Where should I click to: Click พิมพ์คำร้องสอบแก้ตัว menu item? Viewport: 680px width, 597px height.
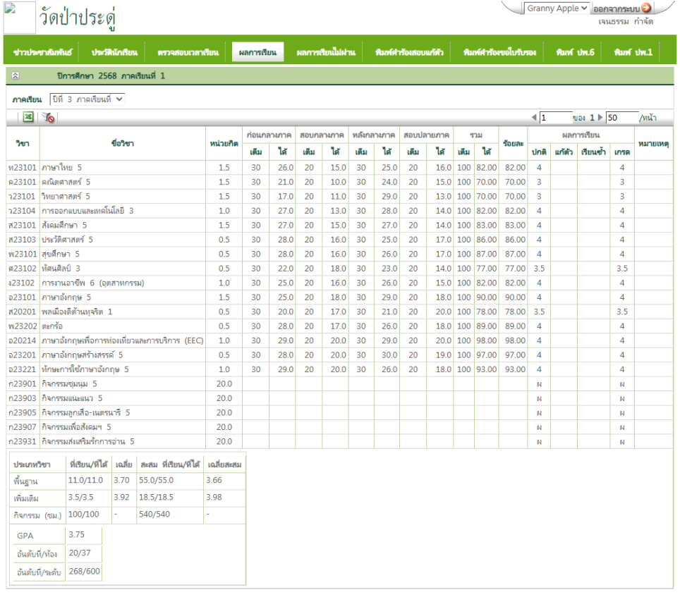click(409, 53)
